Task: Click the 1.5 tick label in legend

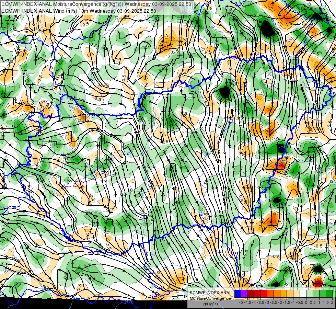Action: (326, 302)
